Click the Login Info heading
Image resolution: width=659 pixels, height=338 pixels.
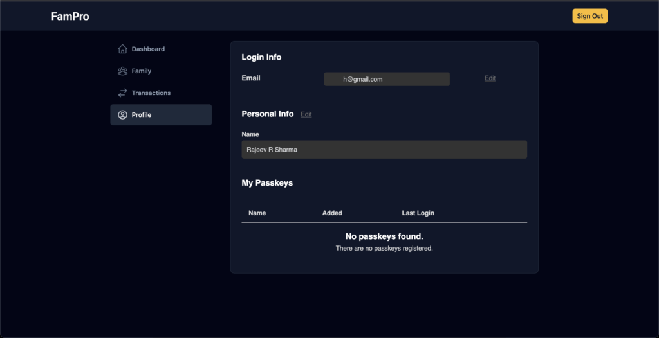(x=261, y=57)
